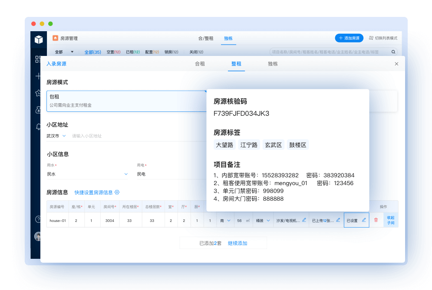The image size is (432, 290).
Task: Switch to 合/整租 top tab
Action: (x=205, y=38)
